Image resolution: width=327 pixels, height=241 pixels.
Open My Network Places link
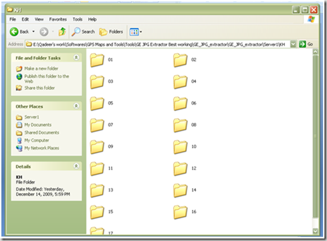tap(42, 148)
